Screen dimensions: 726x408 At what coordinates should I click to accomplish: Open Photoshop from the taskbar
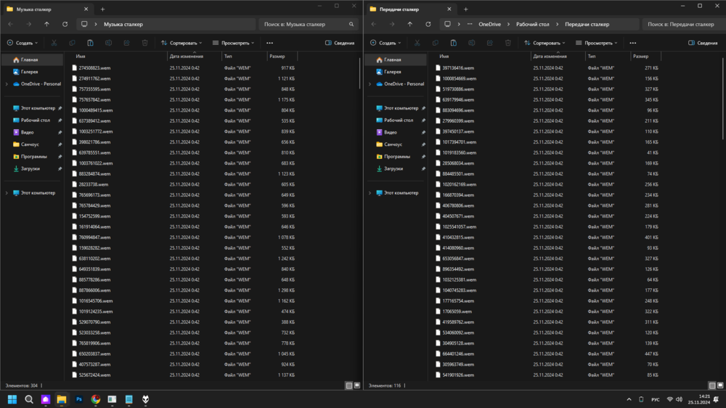[79, 399]
